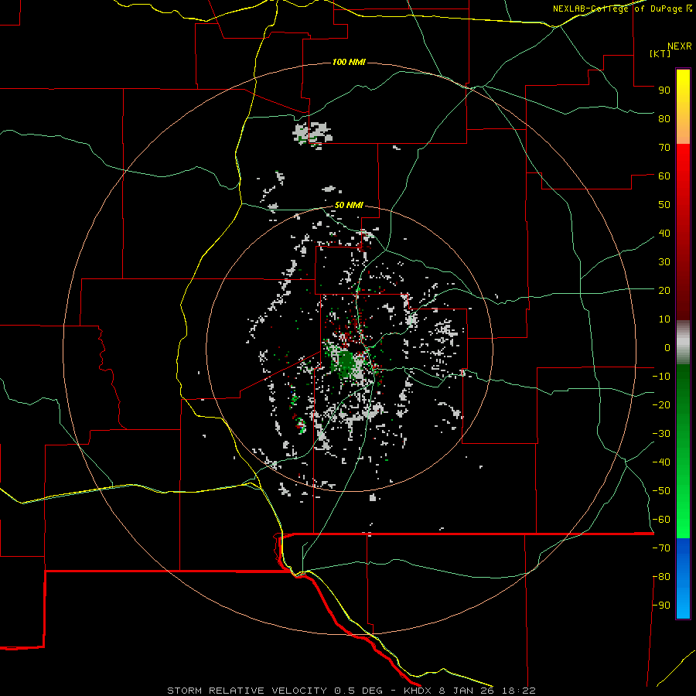Click the -50 knot scale label
The width and height of the screenshot is (696, 696).
[x=661, y=491]
